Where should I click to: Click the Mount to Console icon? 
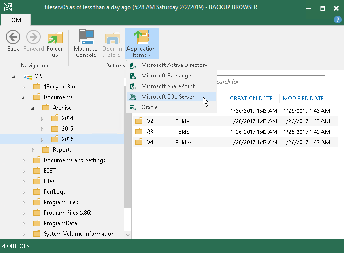pos(86,37)
